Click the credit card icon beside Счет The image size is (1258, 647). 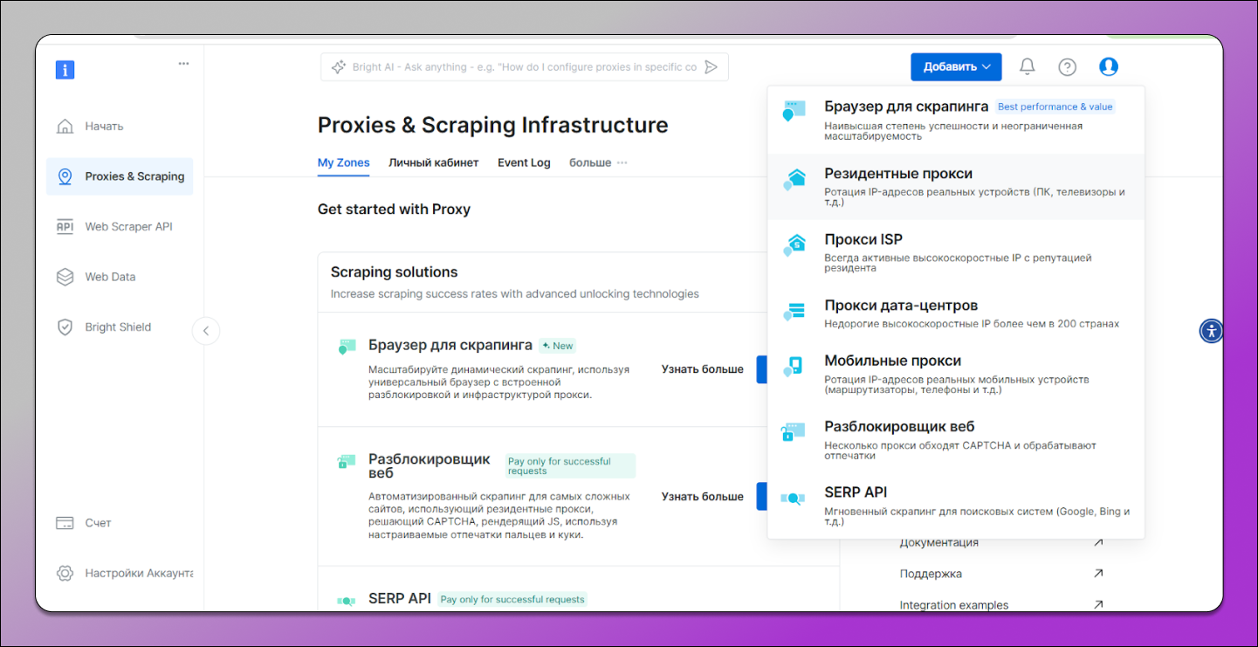point(65,523)
